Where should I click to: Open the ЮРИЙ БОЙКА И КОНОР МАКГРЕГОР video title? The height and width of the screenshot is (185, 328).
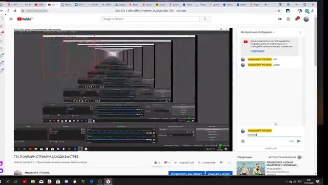point(282,163)
